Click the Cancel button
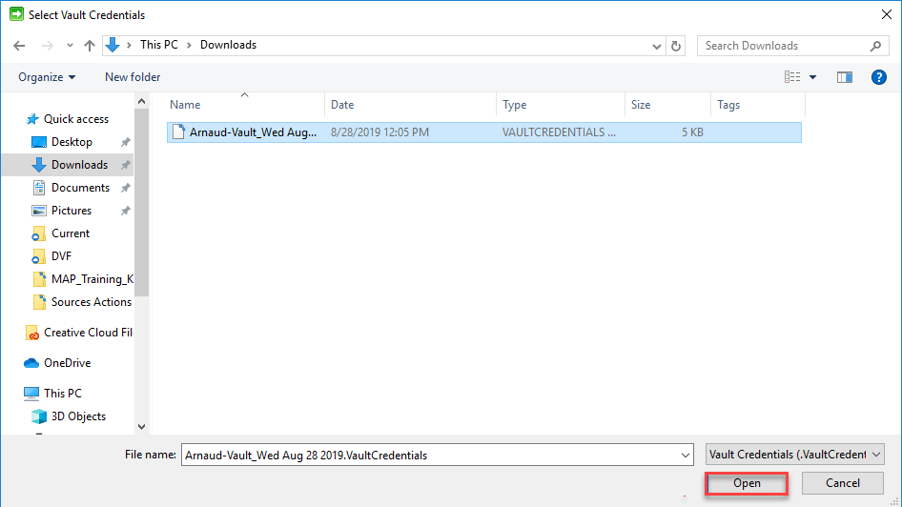Image resolution: width=902 pixels, height=507 pixels. 843,483
